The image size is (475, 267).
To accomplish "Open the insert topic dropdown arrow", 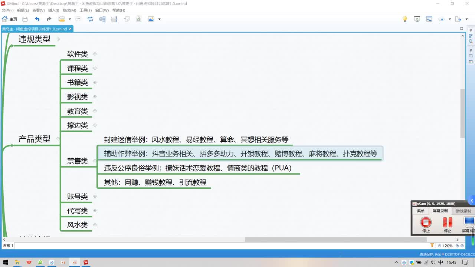I will click(70, 19).
